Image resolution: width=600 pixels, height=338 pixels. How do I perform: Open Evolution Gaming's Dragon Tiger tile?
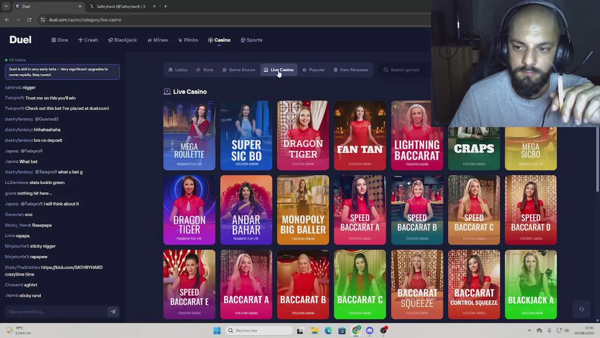pos(303,135)
